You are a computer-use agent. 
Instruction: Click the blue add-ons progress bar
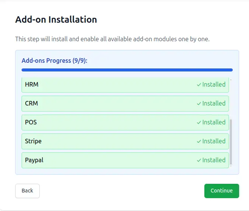[x=127, y=70]
